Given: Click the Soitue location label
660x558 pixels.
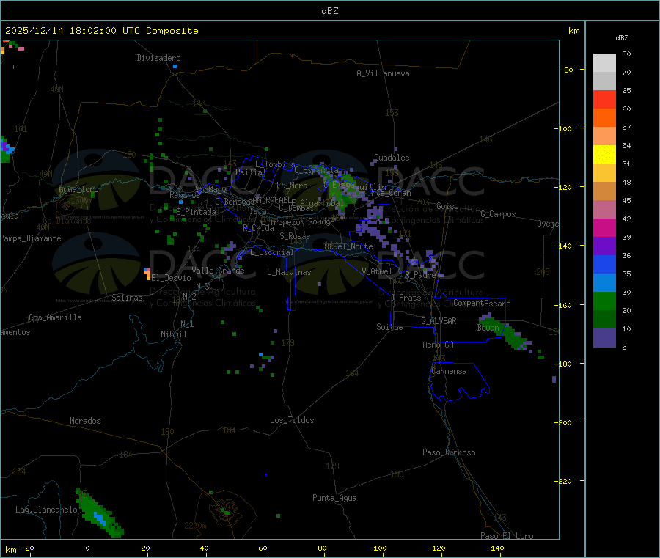Looking at the screenshot, I should [389, 327].
